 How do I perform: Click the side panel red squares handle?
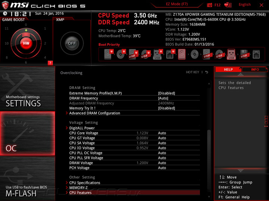(x=266, y=121)
